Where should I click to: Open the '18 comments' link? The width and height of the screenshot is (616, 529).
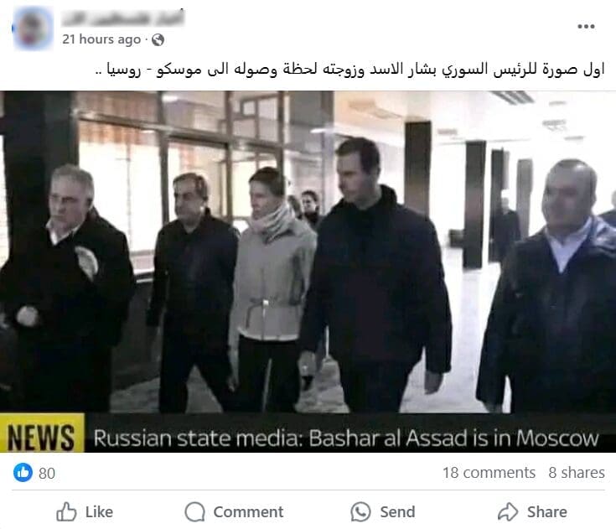pos(489,472)
